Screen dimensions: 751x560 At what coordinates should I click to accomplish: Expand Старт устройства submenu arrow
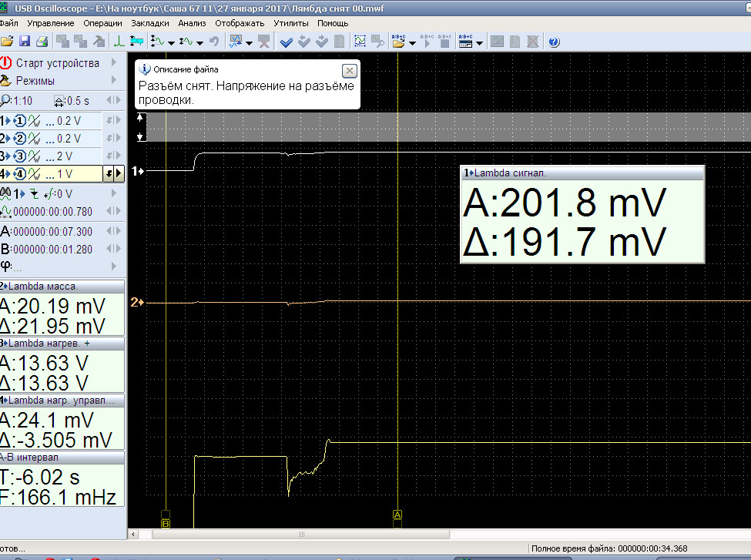115,63
